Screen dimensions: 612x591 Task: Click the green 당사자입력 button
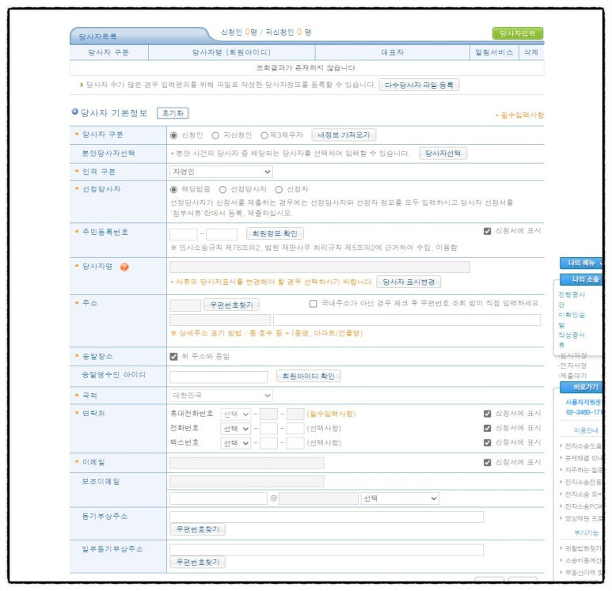(518, 33)
